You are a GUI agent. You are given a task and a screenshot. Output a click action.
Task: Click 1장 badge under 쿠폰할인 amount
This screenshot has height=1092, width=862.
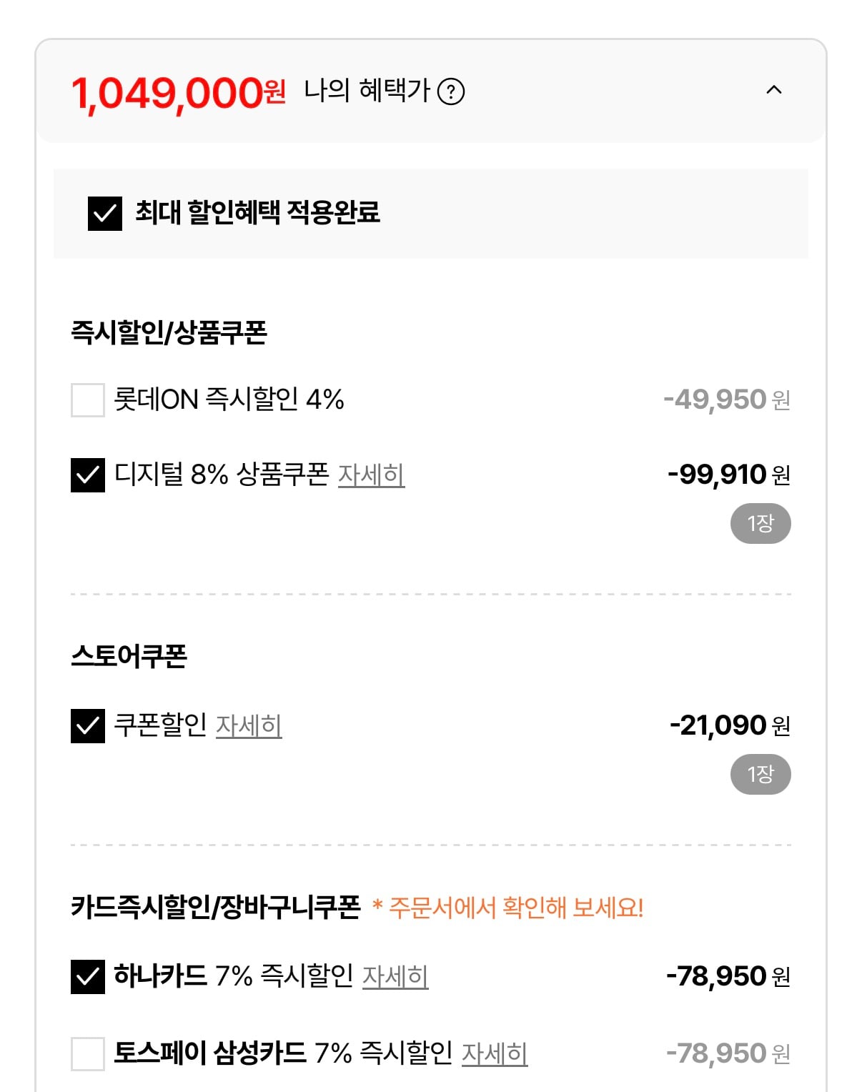click(x=761, y=774)
